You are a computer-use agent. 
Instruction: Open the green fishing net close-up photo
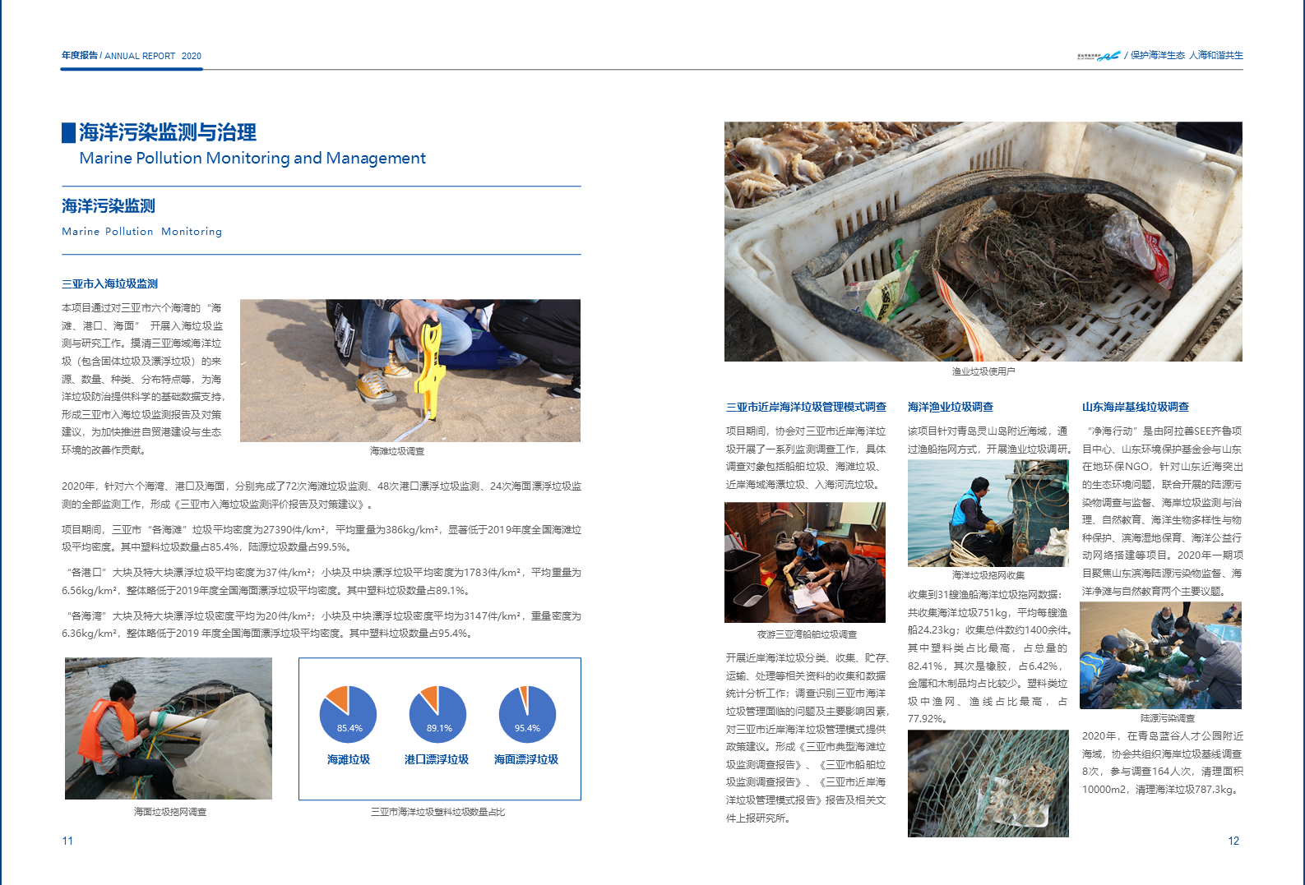988,784
